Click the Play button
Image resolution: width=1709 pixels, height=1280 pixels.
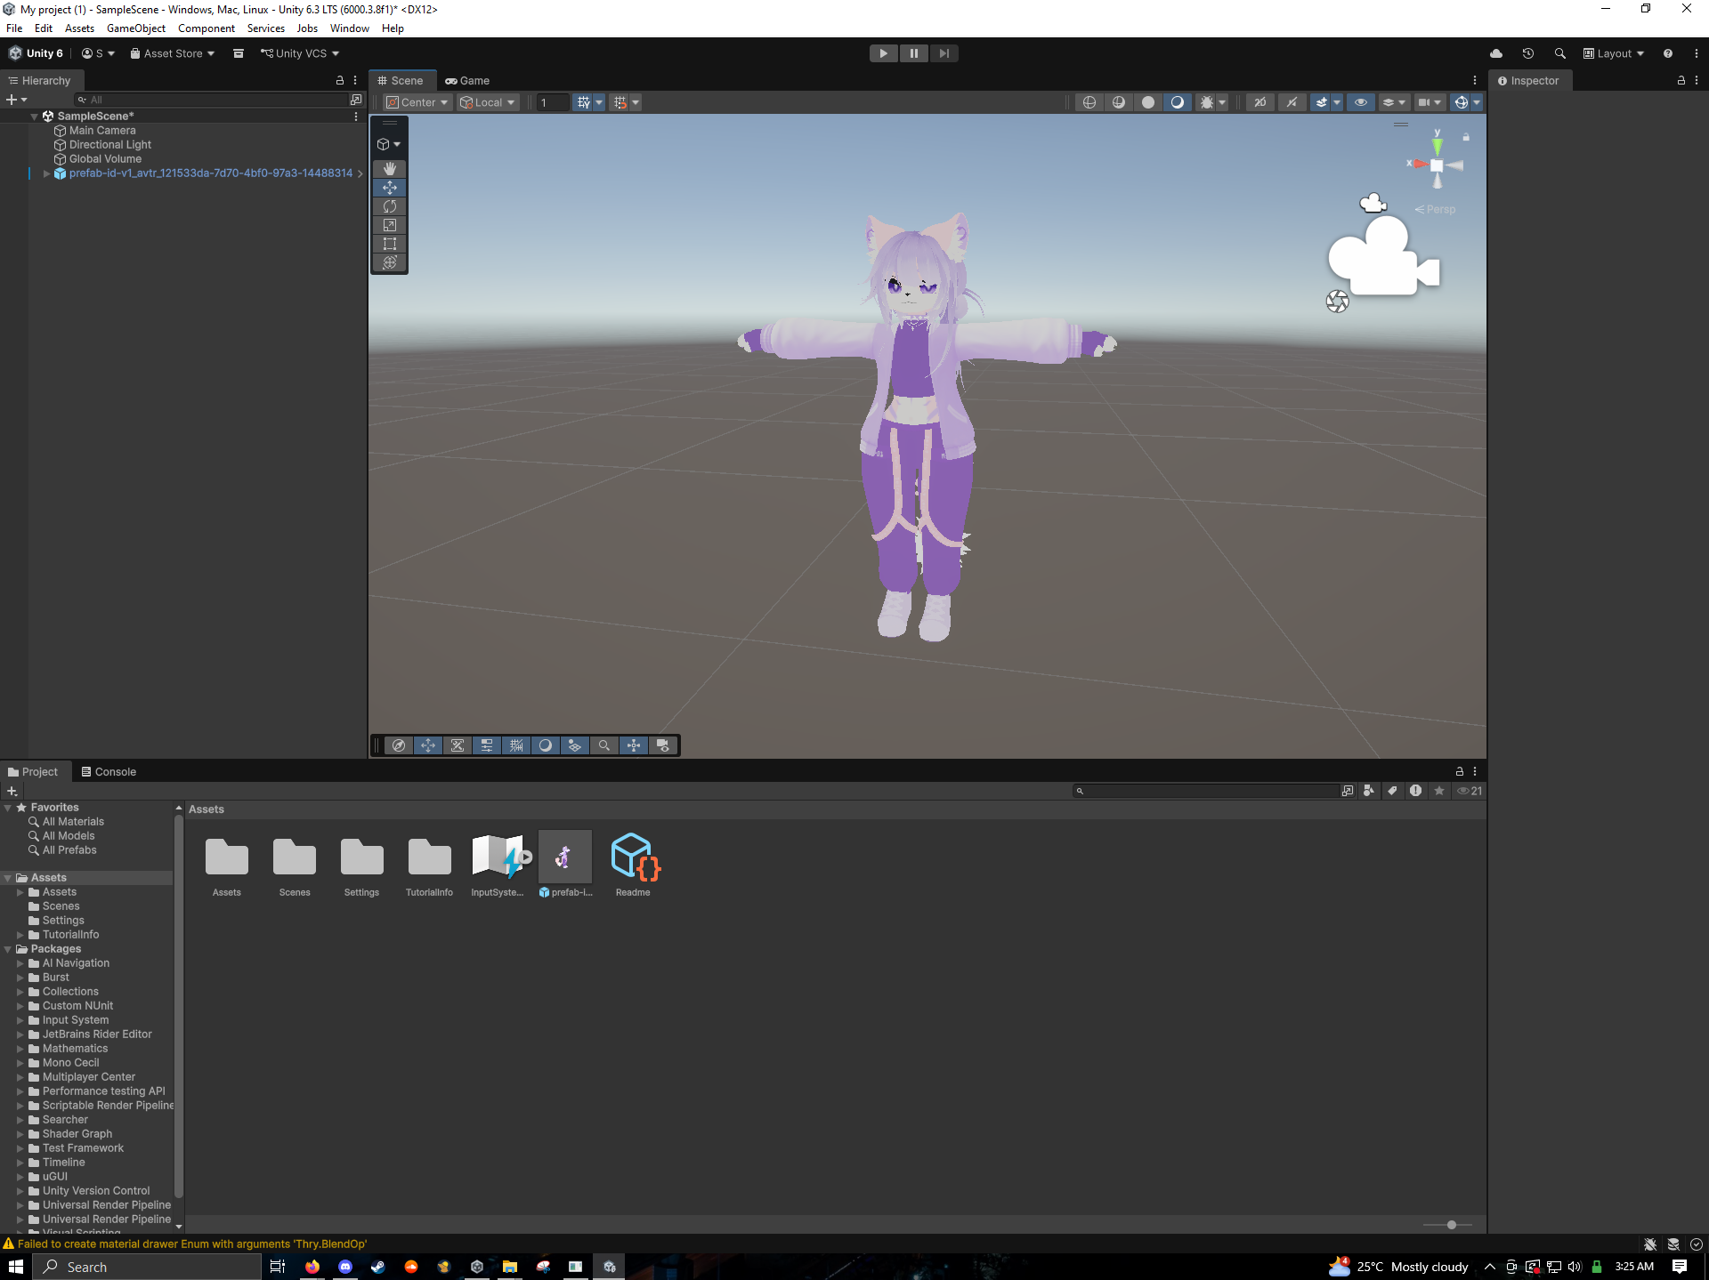pyautogui.click(x=883, y=53)
